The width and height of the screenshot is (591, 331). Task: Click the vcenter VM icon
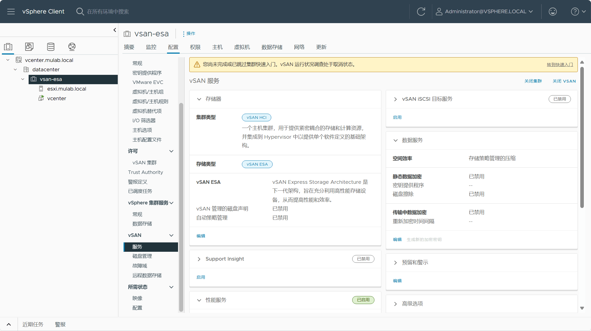tap(41, 98)
